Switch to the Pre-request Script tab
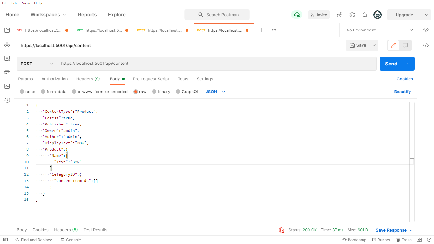Image resolution: width=434 pixels, height=244 pixels. 151,79
